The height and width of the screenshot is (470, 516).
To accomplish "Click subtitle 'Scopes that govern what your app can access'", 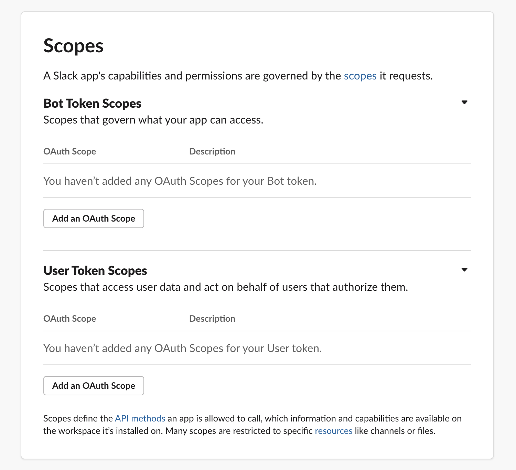I will 153,120.
